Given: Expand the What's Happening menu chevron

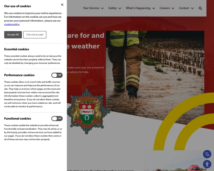Looking at the screenshot, I should (153, 8).
